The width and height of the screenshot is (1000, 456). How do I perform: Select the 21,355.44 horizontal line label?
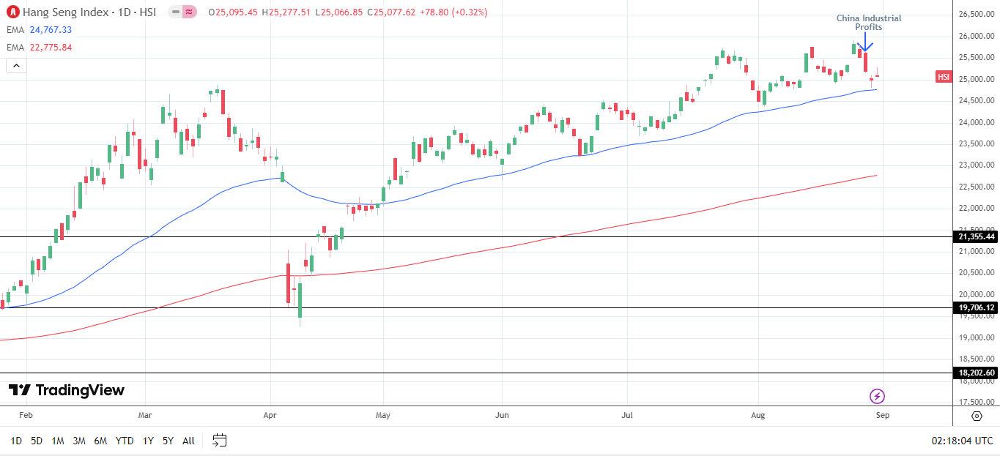[977, 236]
